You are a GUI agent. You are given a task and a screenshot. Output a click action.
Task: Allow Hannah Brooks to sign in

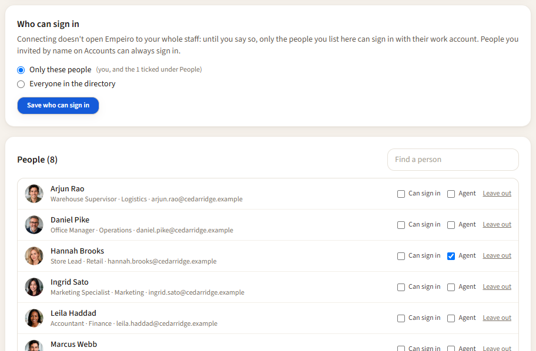point(401,256)
